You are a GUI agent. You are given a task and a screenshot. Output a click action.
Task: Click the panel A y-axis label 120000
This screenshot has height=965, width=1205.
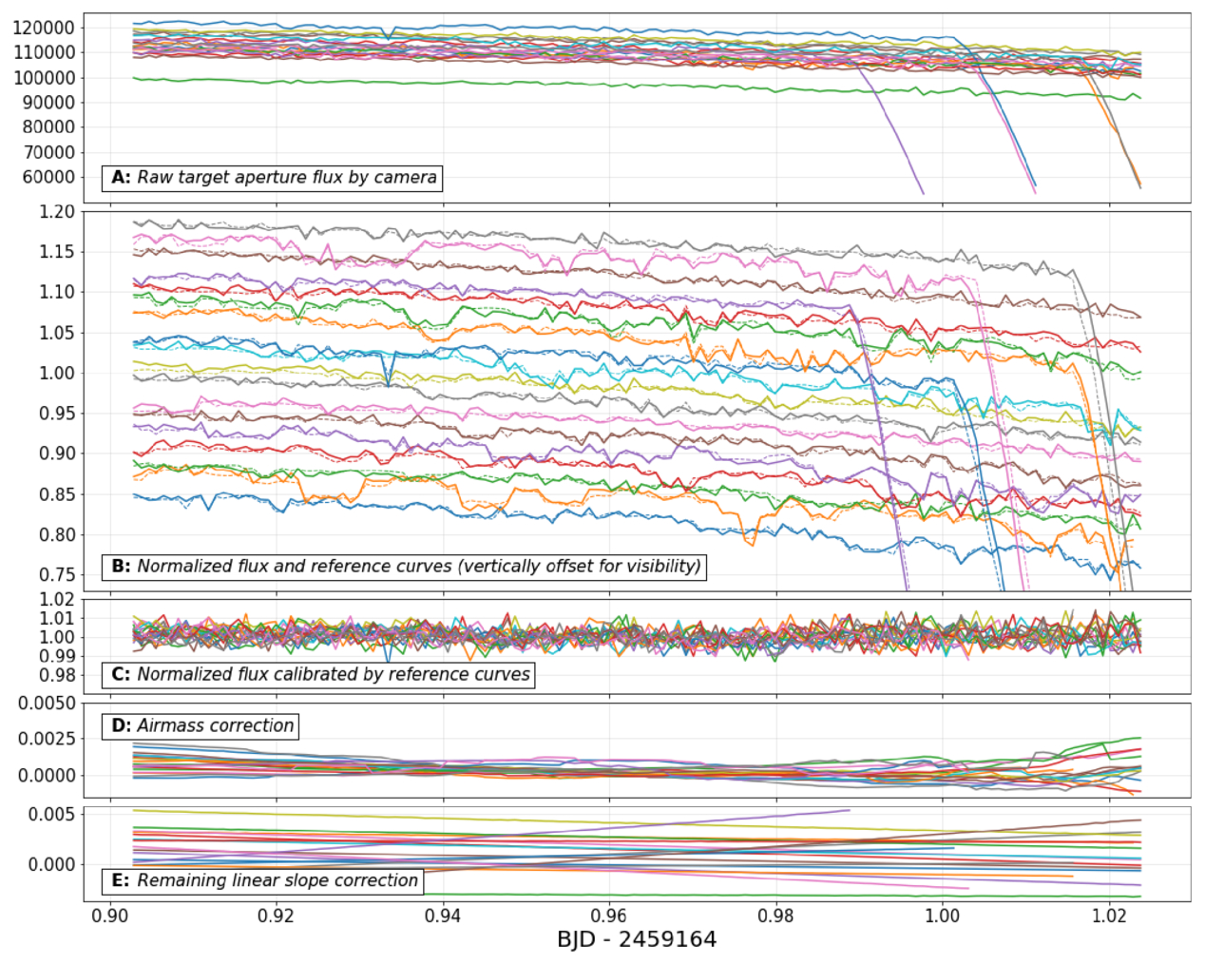[44, 29]
